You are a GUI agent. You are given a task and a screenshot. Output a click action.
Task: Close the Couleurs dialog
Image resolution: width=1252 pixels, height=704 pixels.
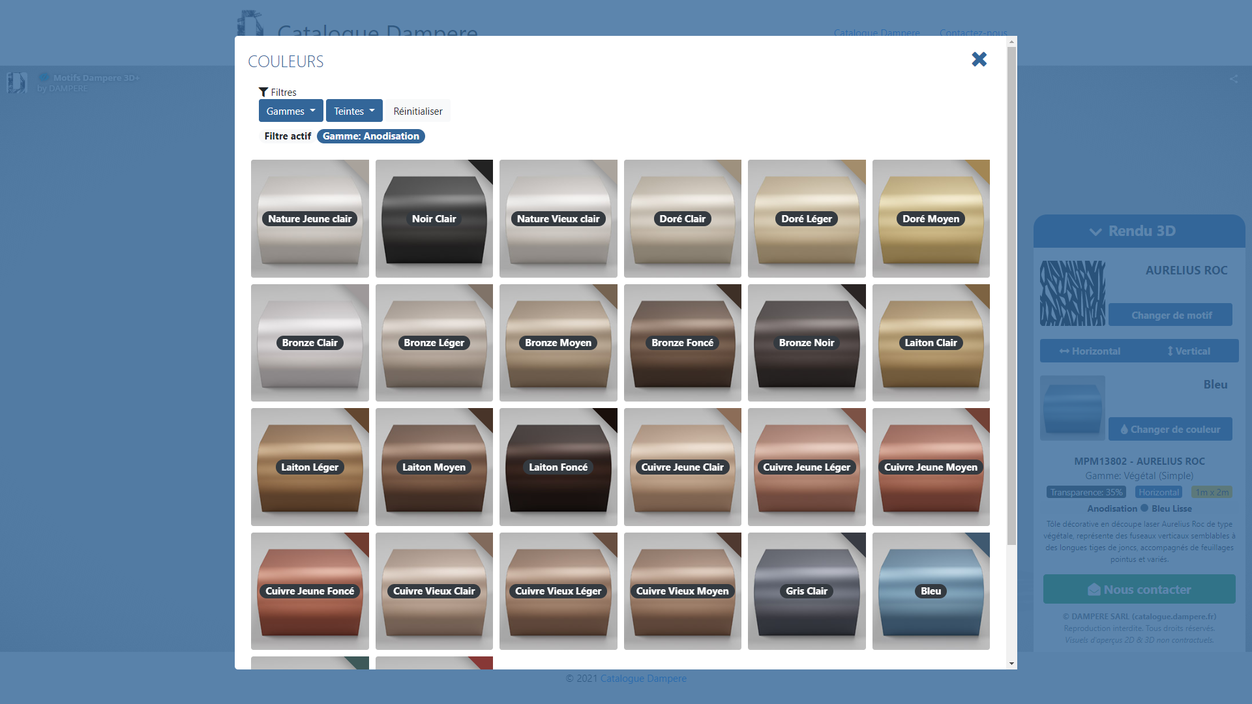click(x=979, y=59)
